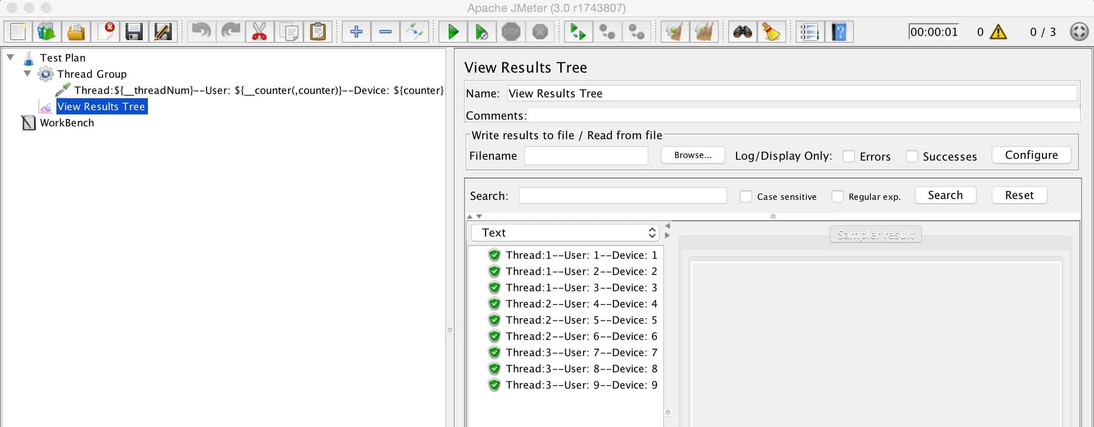Collapse all tree nodes with minus icon

[385, 32]
